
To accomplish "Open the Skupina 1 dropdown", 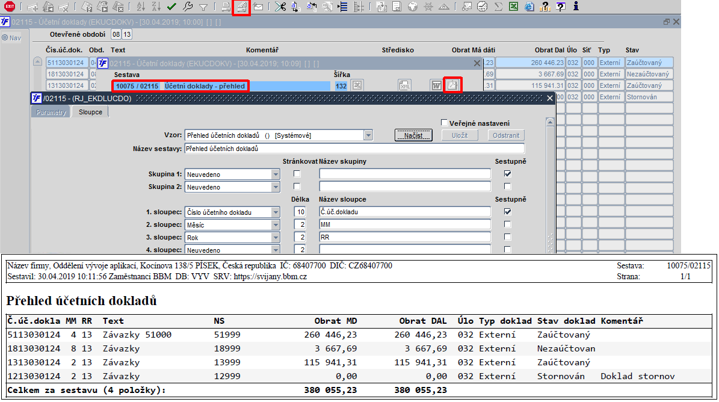I will (x=275, y=174).
